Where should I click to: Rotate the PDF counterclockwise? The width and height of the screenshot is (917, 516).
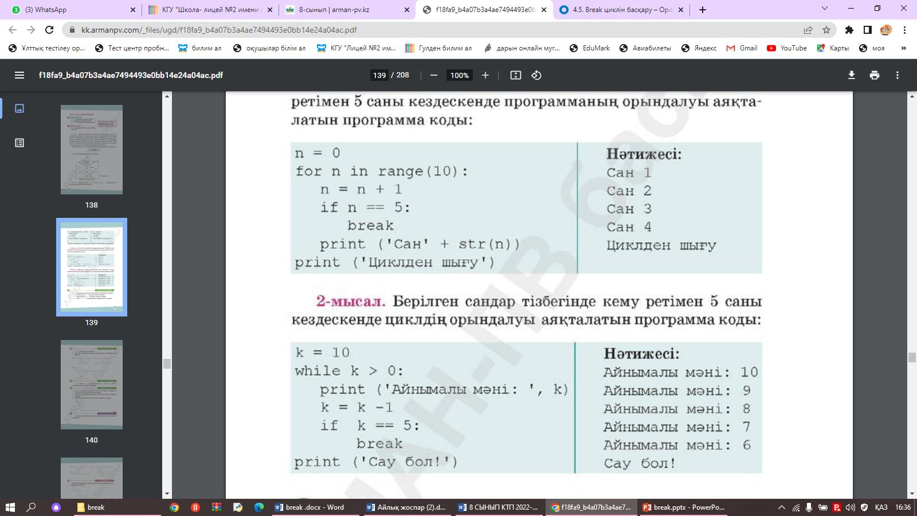[x=536, y=75]
